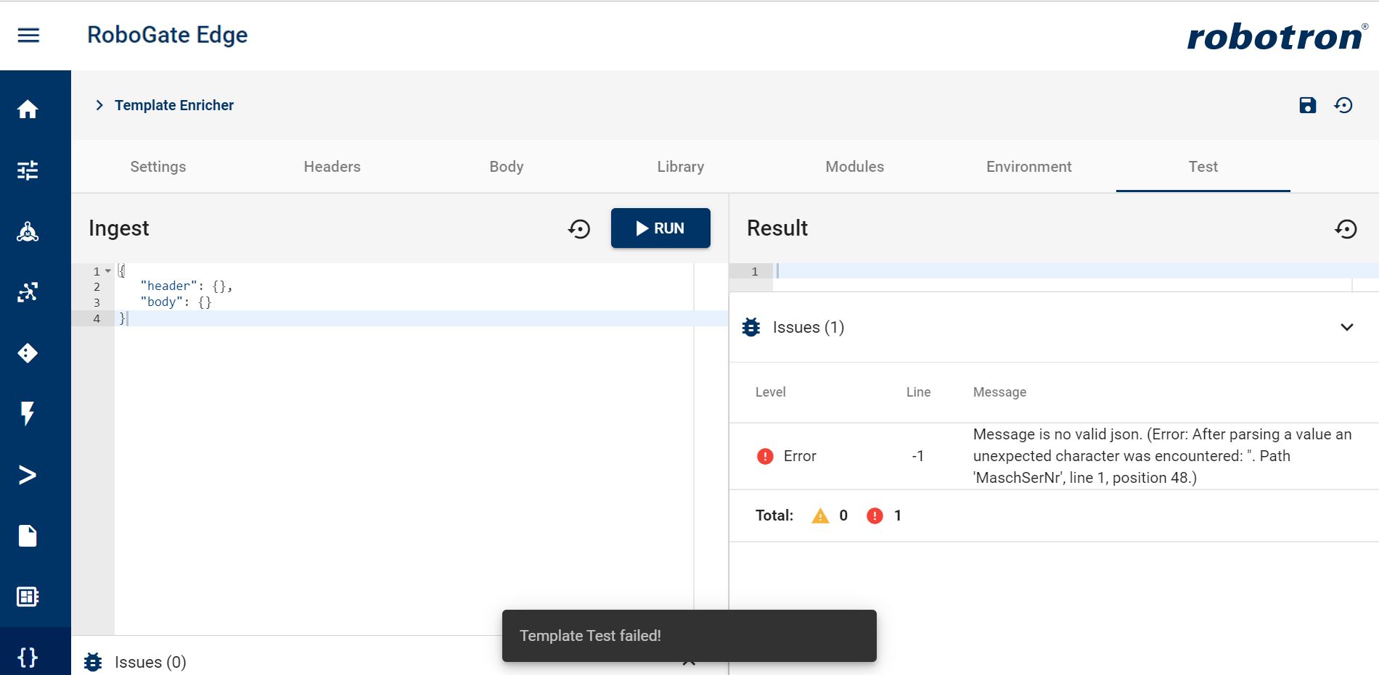Reset the Ingest panel with the restore icon

coord(579,229)
